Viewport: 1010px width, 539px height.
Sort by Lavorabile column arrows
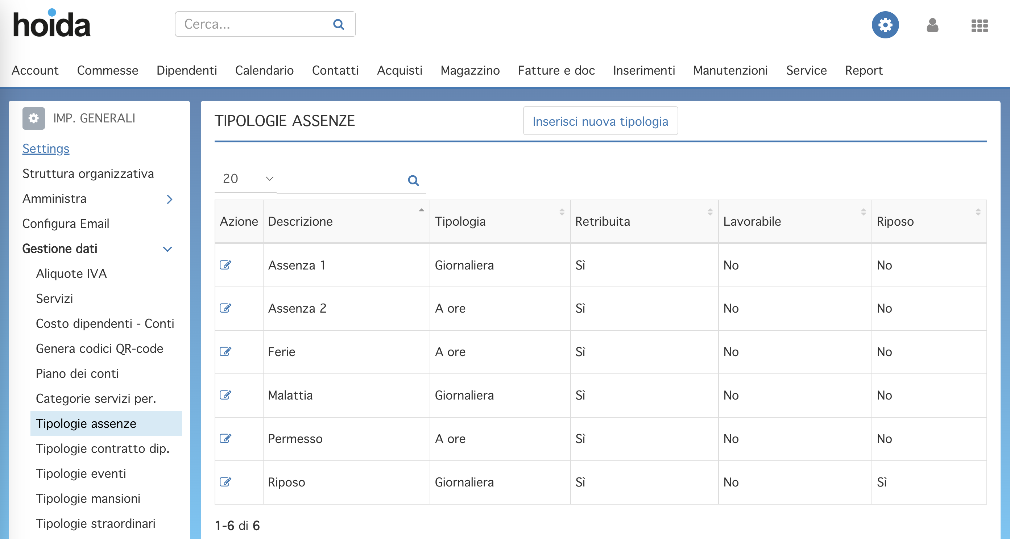863,212
